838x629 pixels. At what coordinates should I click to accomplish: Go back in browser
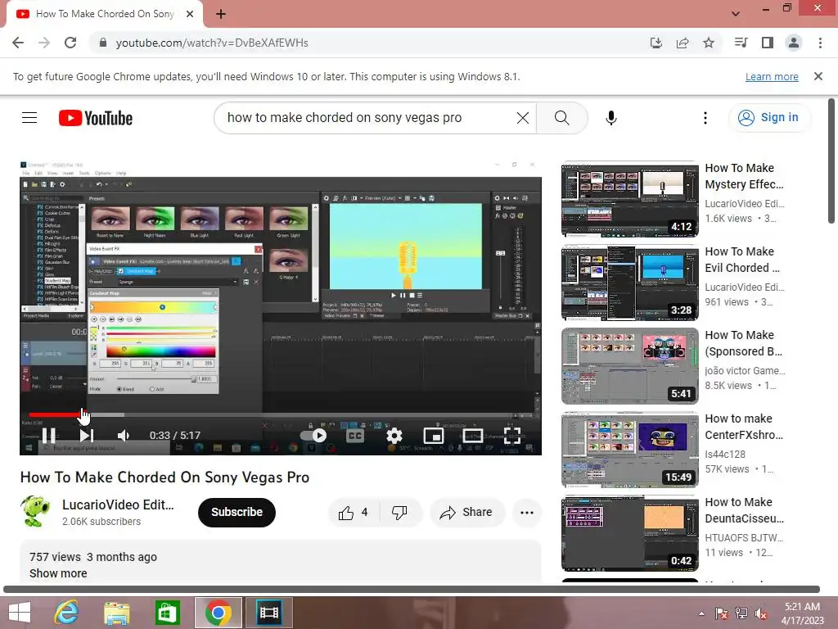click(x=18, y=43)
